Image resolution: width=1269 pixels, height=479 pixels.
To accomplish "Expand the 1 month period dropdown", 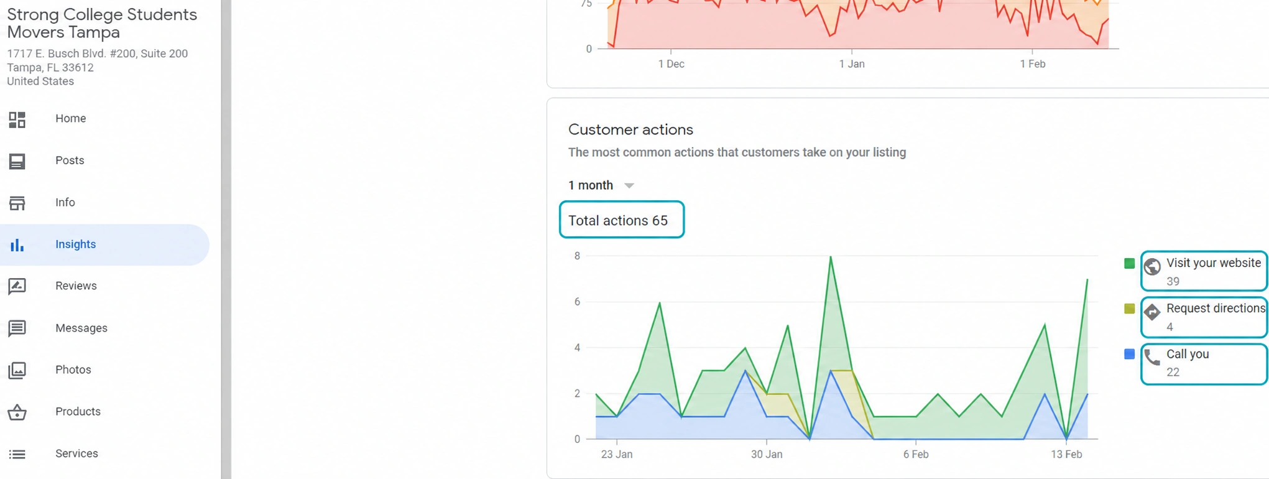I will [601, 185].
